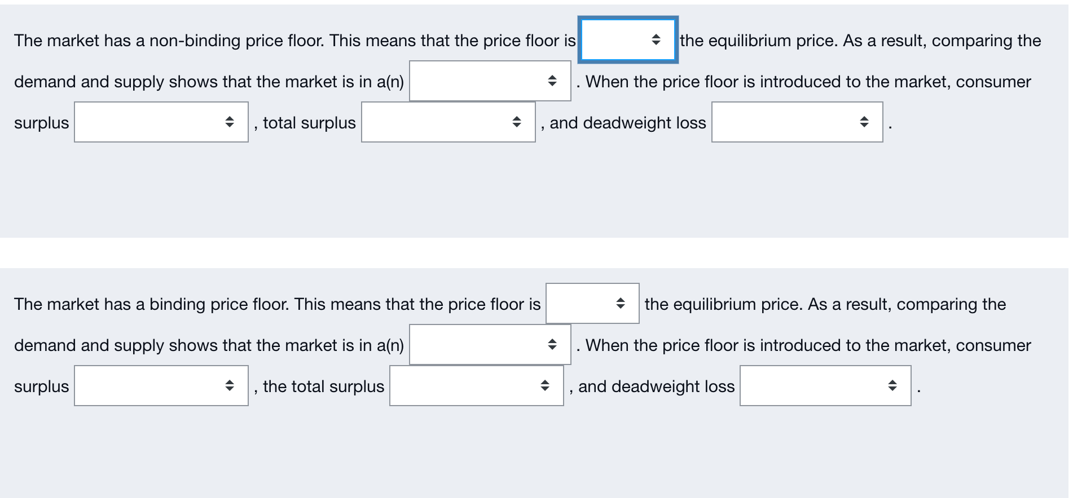Click arrows on non-binding total surplus dropdown
The width and height of the screenshot is (1073, 498).
(x=517, y=122)
